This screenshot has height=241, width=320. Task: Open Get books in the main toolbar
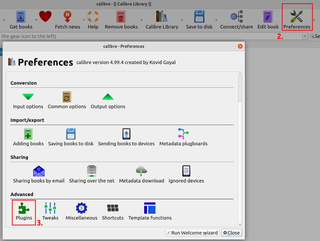point(21,20)
